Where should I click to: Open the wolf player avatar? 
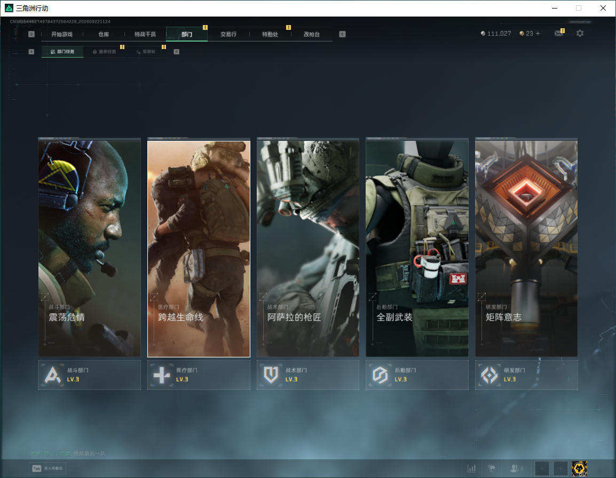[x=580, y=468]
